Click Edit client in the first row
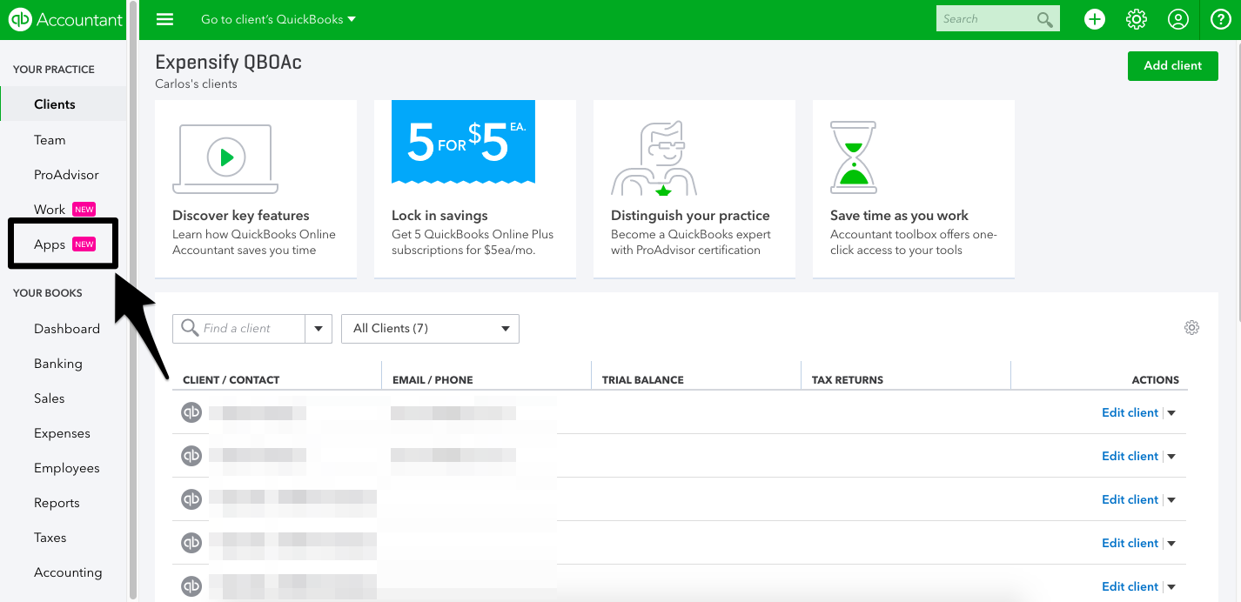Screen dimensions: 1241x602 point(1130,413)
